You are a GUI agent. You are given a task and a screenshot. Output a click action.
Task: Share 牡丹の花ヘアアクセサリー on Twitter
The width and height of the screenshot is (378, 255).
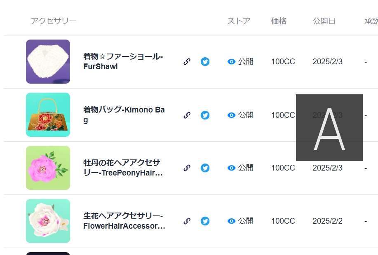coord(205,168)
